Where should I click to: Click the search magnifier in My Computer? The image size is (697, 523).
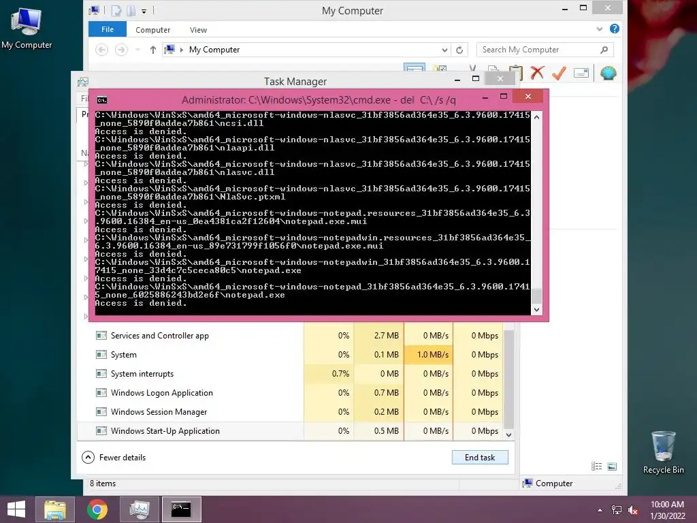tap(604, 50)
